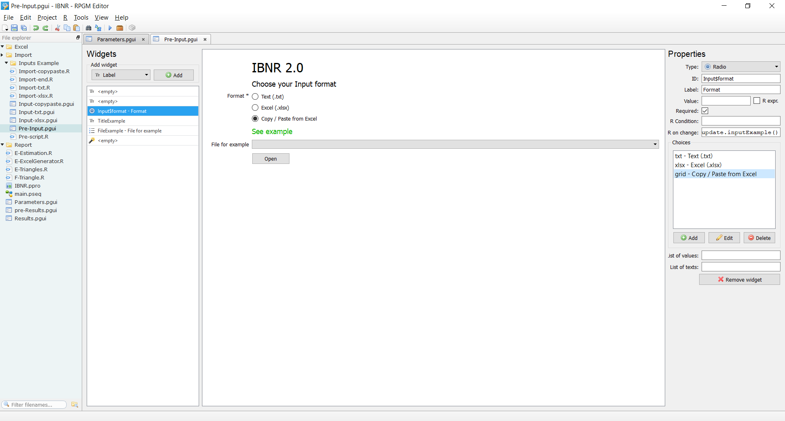Viewport: 785px width, 421px height.
Task: Uncheck the Required checkbox
Action: pyautogui.click(x=705, y=111)
